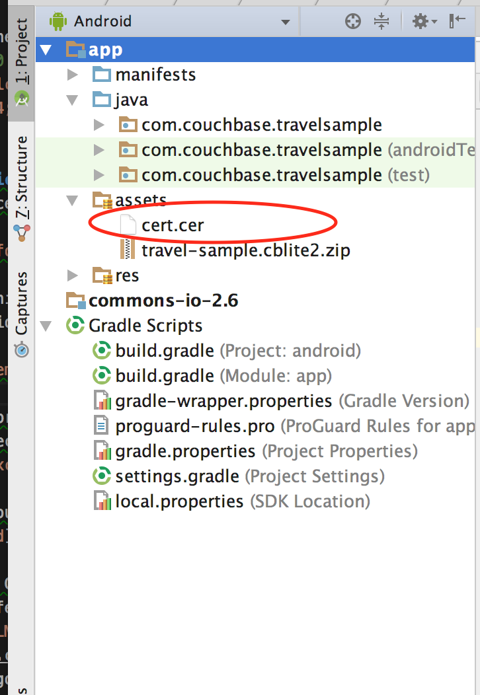480x695 pixels.
Task: Click the green Android robot icon
Action: point(58,21)
